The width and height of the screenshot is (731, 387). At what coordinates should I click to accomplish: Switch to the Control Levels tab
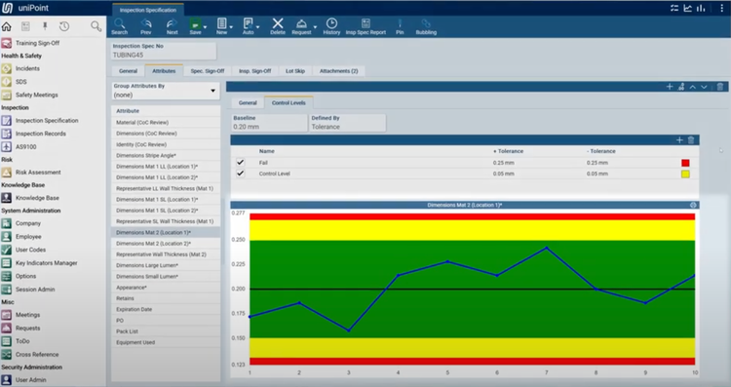tap(289, 102)
